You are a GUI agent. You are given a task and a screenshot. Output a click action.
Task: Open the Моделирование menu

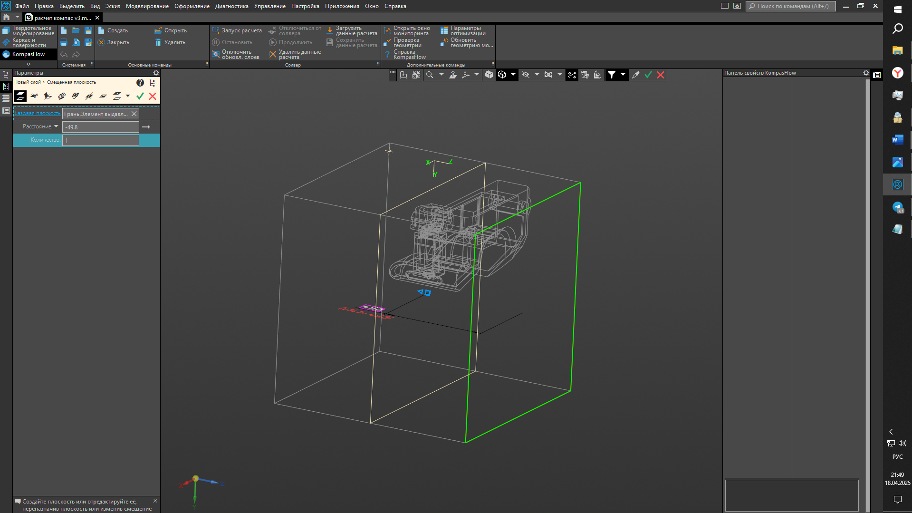pyautogui.click(x=147, y=6)
